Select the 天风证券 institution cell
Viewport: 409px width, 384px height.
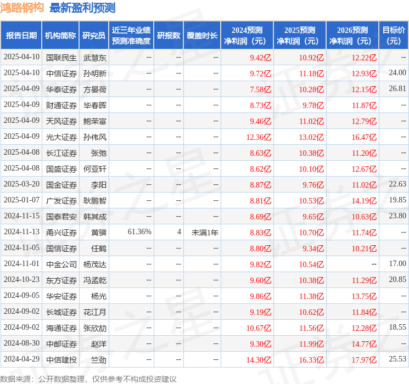point(61,121)
